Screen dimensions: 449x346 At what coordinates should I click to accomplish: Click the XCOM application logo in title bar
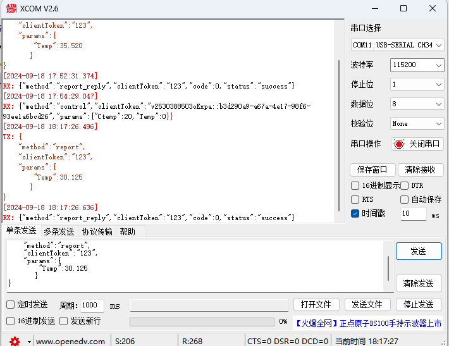tap(10, 8)
